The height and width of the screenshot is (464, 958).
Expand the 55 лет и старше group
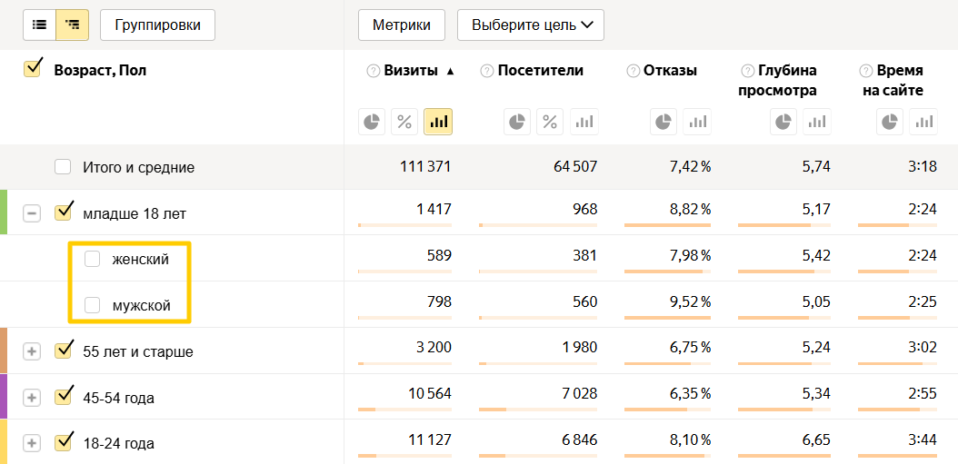coord(32,351)
